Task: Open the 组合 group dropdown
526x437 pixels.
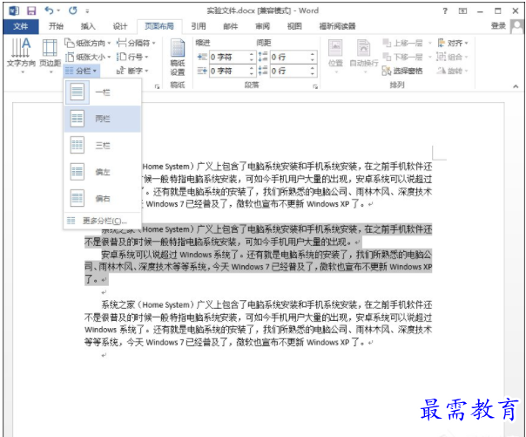Action: tap(453, 57)
